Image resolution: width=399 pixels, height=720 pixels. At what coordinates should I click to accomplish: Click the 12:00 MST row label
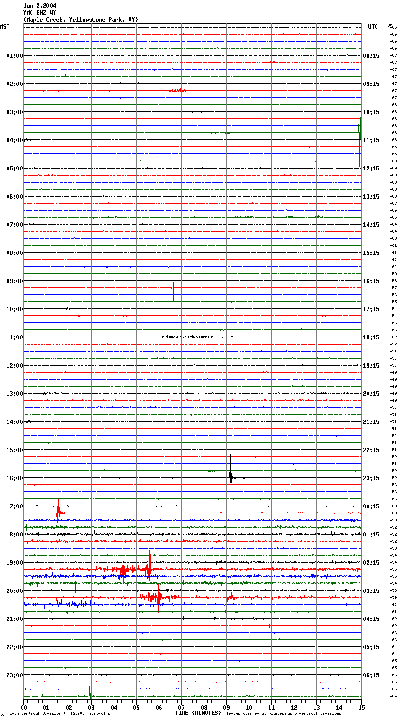tap(15, 366)
